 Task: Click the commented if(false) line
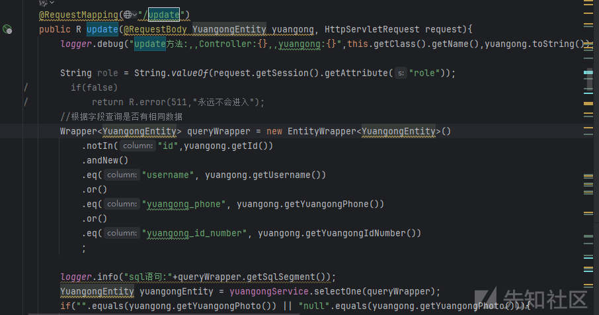94,87
